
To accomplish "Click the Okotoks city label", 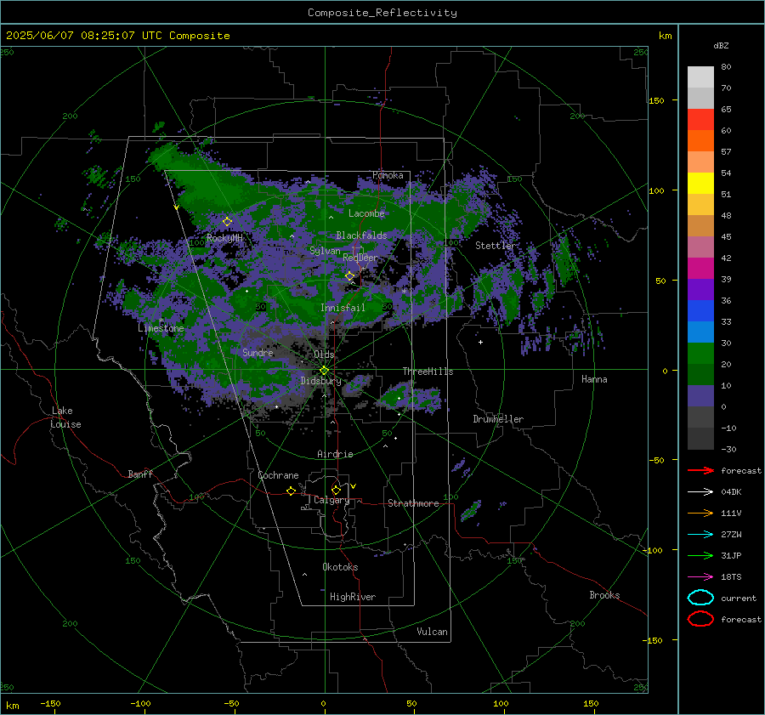I will click(x=340, y=567).
